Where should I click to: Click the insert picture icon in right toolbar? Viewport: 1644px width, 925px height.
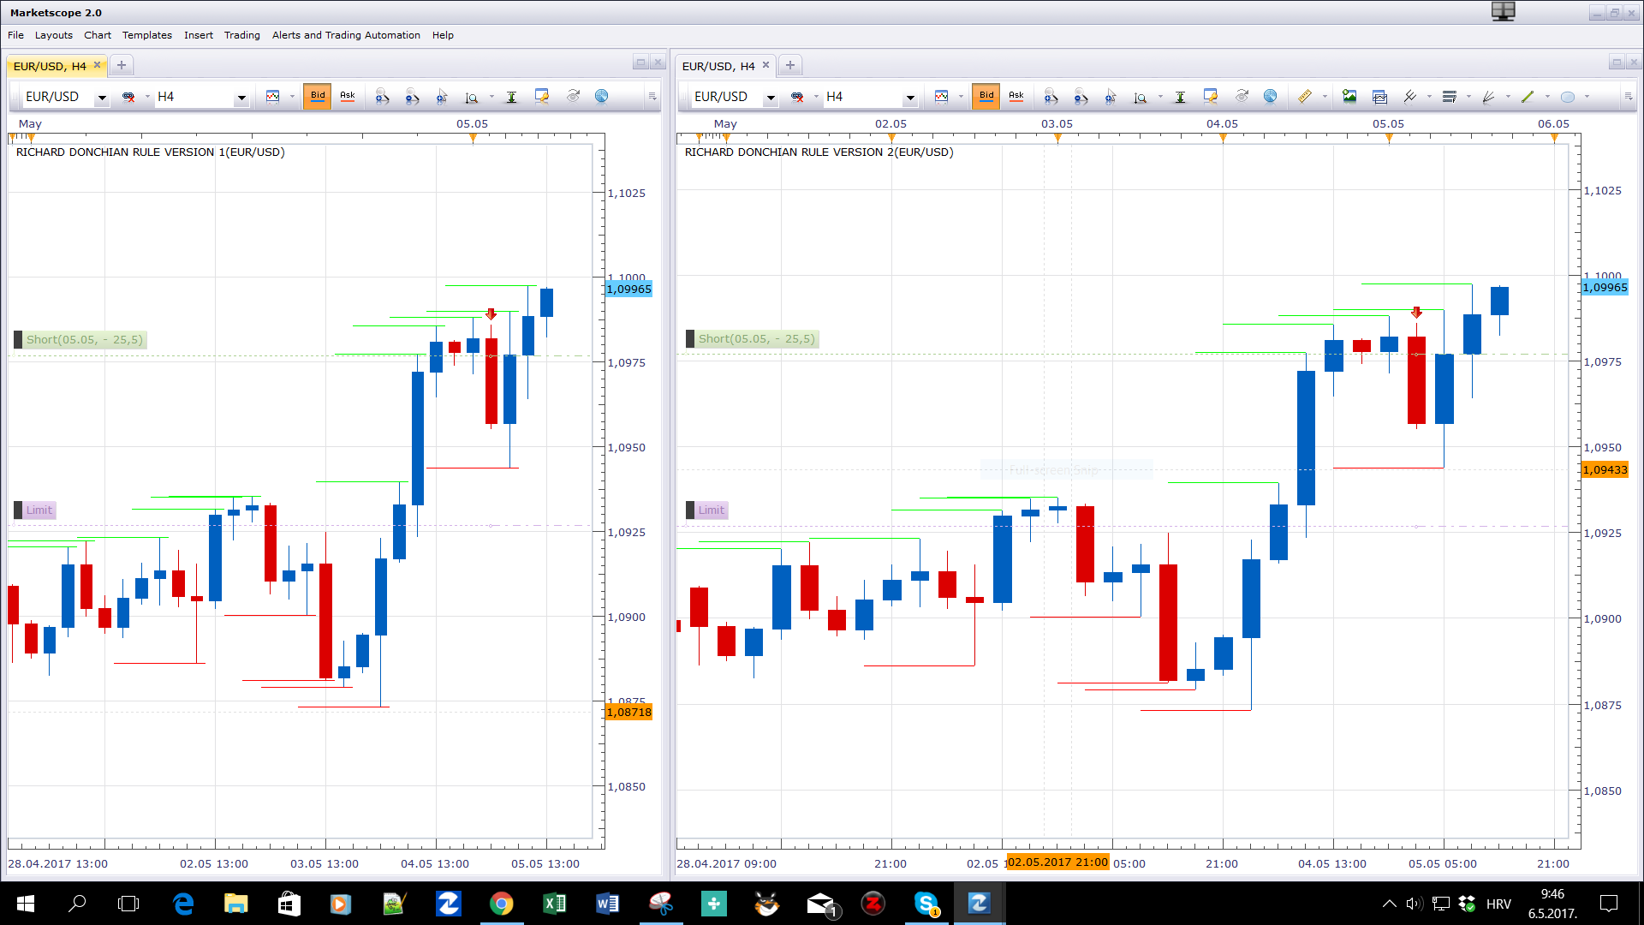point(1349,97)
